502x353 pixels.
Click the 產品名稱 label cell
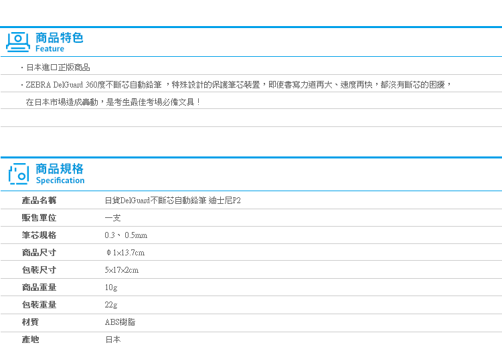39,201
